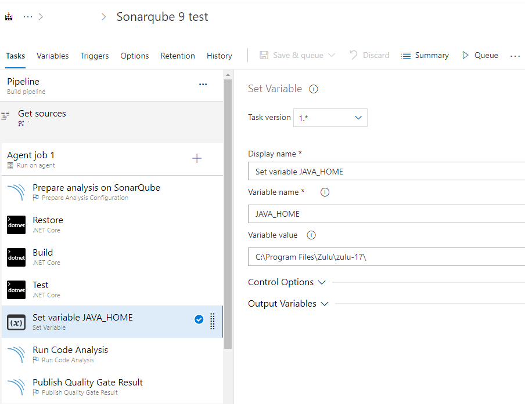Open more actions ellipsis beside Queue
This screenshot has width=525, height=404.
tap(515, 56)
